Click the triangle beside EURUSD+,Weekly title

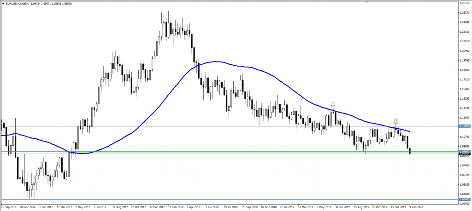coord(3,3)
